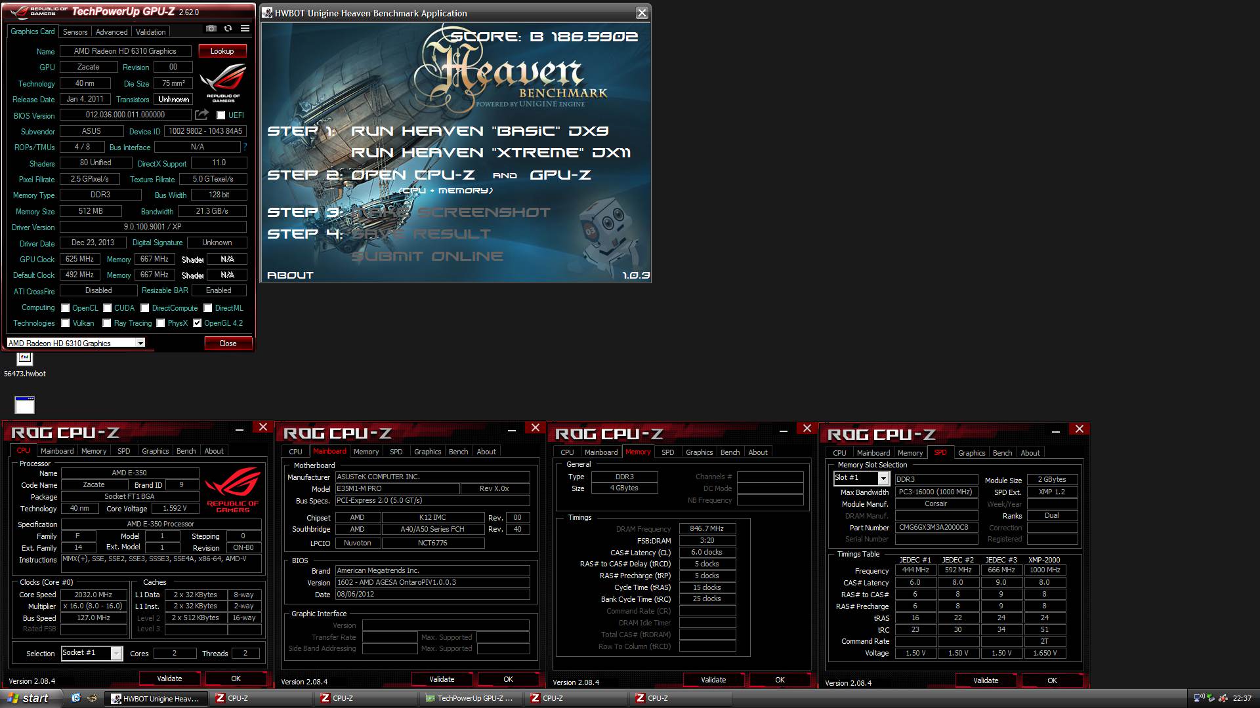Click the GPU-Z Lookup button
Image resolution: width=1260 pixels, height=708 pixels.
(222, 51)
